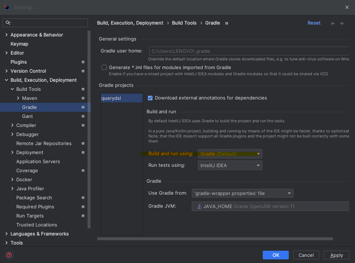Select Gant under Build Tools
The image size is (355, 263).
pos(28,116)
